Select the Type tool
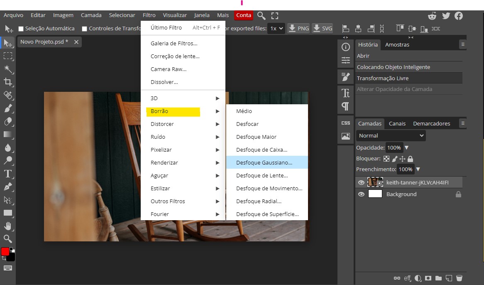The width and height of the screenshot is (484, 285). (x=8, y=174)
